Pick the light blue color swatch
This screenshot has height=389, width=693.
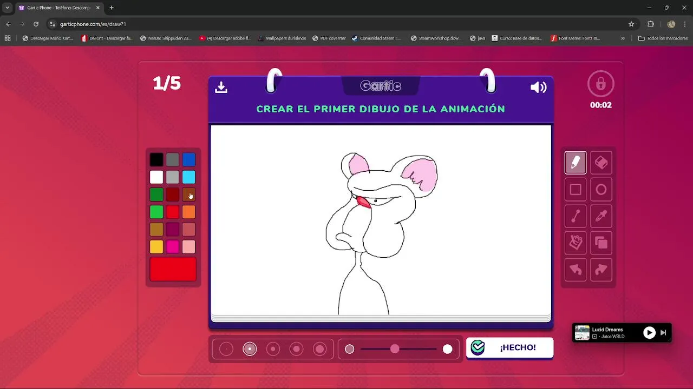pos(188,177)
